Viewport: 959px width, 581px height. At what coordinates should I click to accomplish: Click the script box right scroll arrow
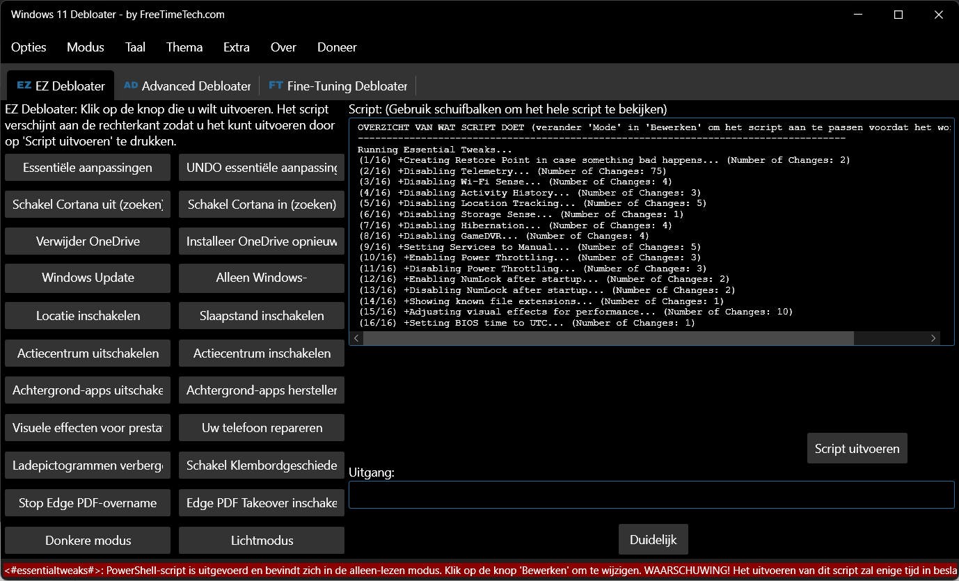(x=934, y=338)
